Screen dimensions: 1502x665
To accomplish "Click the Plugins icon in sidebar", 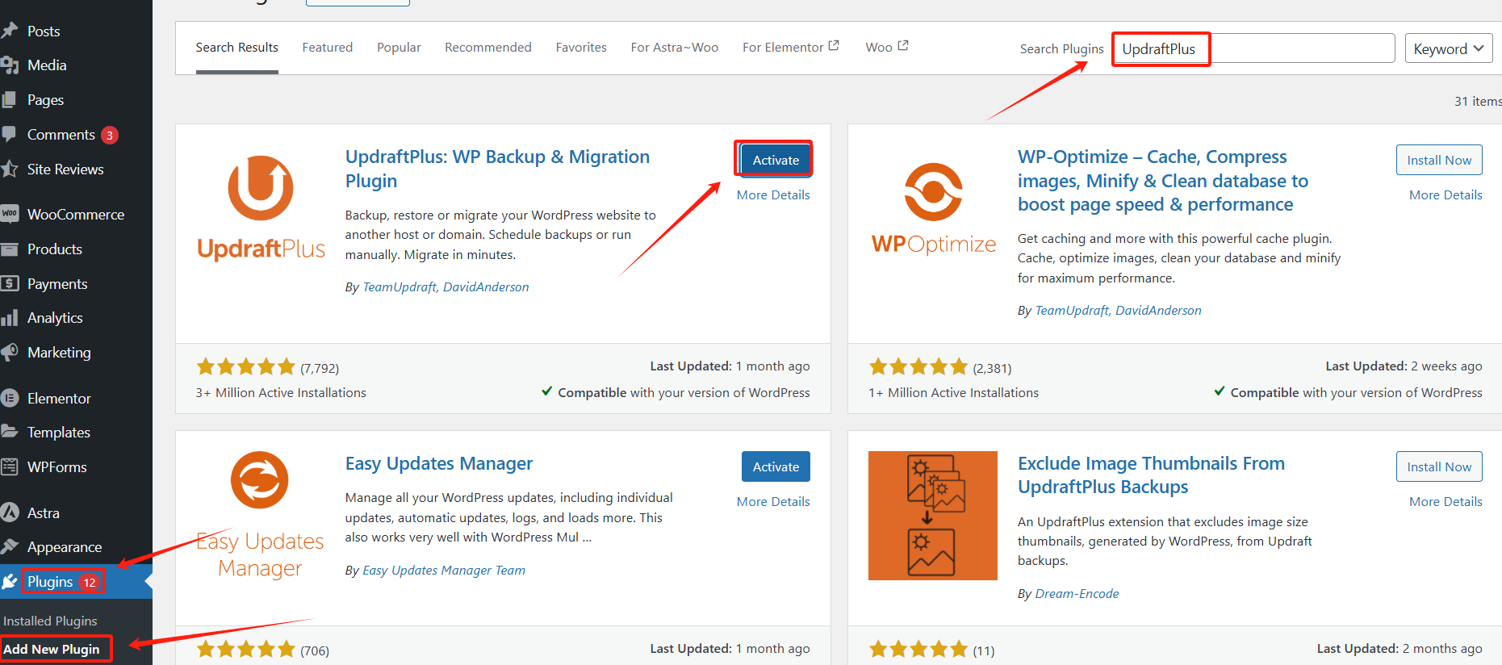I will pyautogui.click(x=10, y=581).
